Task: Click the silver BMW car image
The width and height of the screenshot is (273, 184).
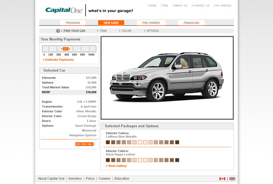Action: pyautogui.click(x=167, y=78)
